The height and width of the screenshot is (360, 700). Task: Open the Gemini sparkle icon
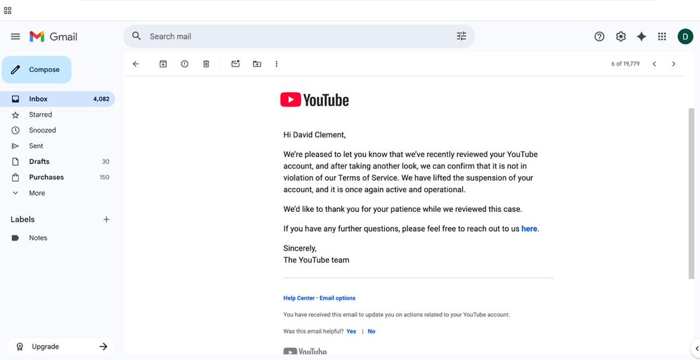coord(641,36)
